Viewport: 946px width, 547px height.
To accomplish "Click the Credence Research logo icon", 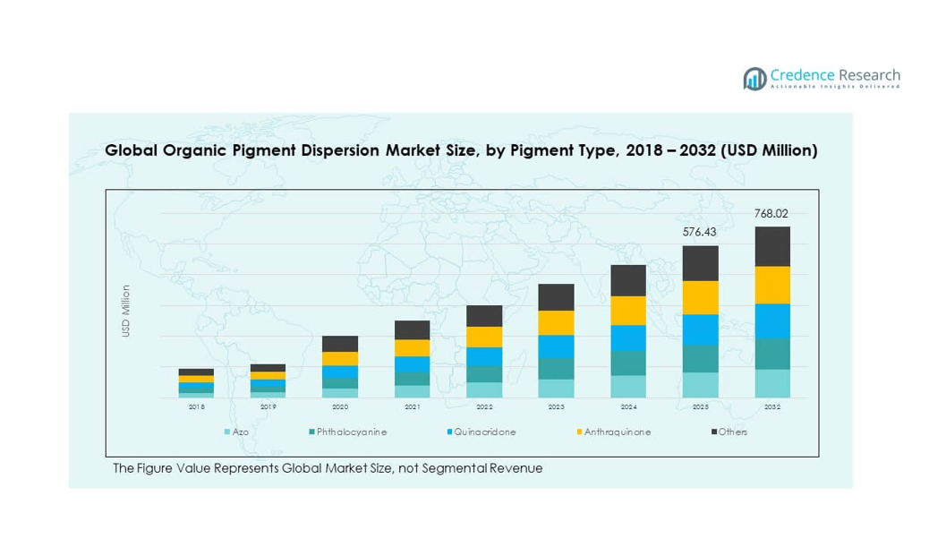I will [754, 79].
